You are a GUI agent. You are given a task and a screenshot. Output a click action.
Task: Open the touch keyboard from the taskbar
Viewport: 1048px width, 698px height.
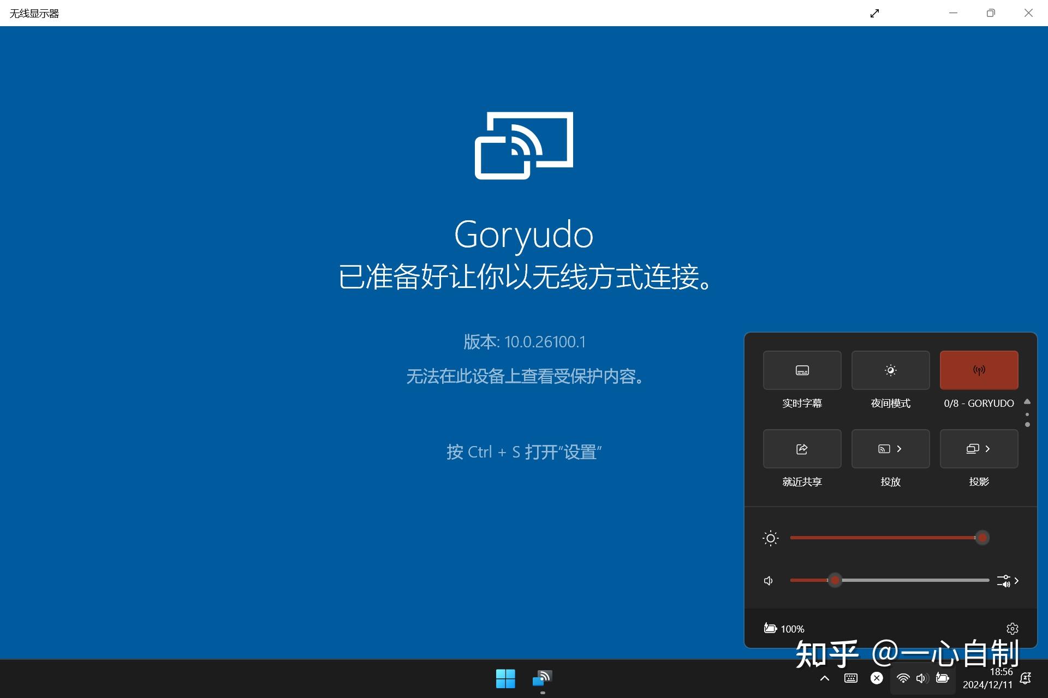[850, 678]
